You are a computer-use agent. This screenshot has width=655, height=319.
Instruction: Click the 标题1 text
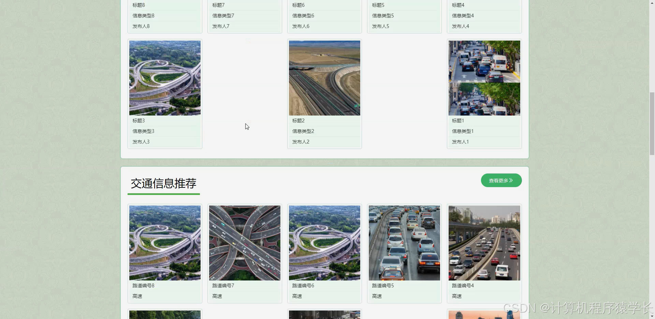[x=458, y=121]
